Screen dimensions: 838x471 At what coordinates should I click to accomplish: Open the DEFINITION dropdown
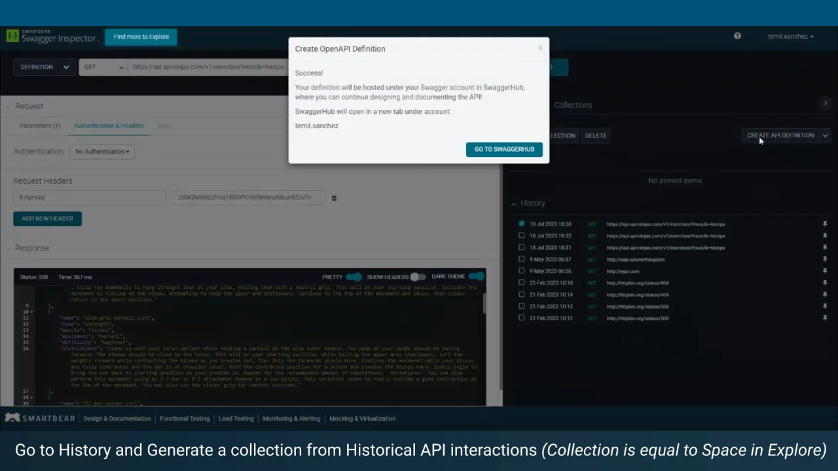coord(45,67)
